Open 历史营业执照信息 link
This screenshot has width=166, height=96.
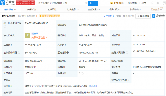coord(27,16)
